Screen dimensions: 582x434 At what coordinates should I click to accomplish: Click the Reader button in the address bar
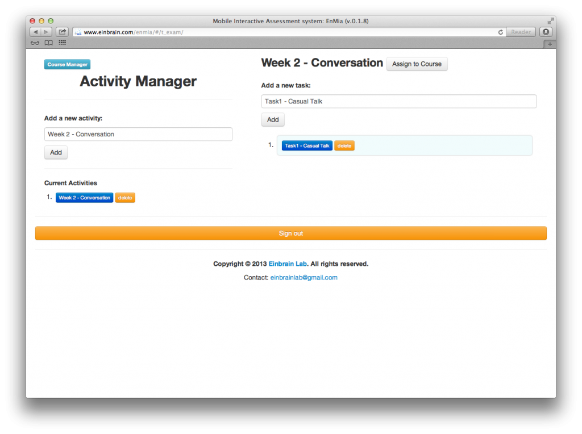(x=521, y=32)
